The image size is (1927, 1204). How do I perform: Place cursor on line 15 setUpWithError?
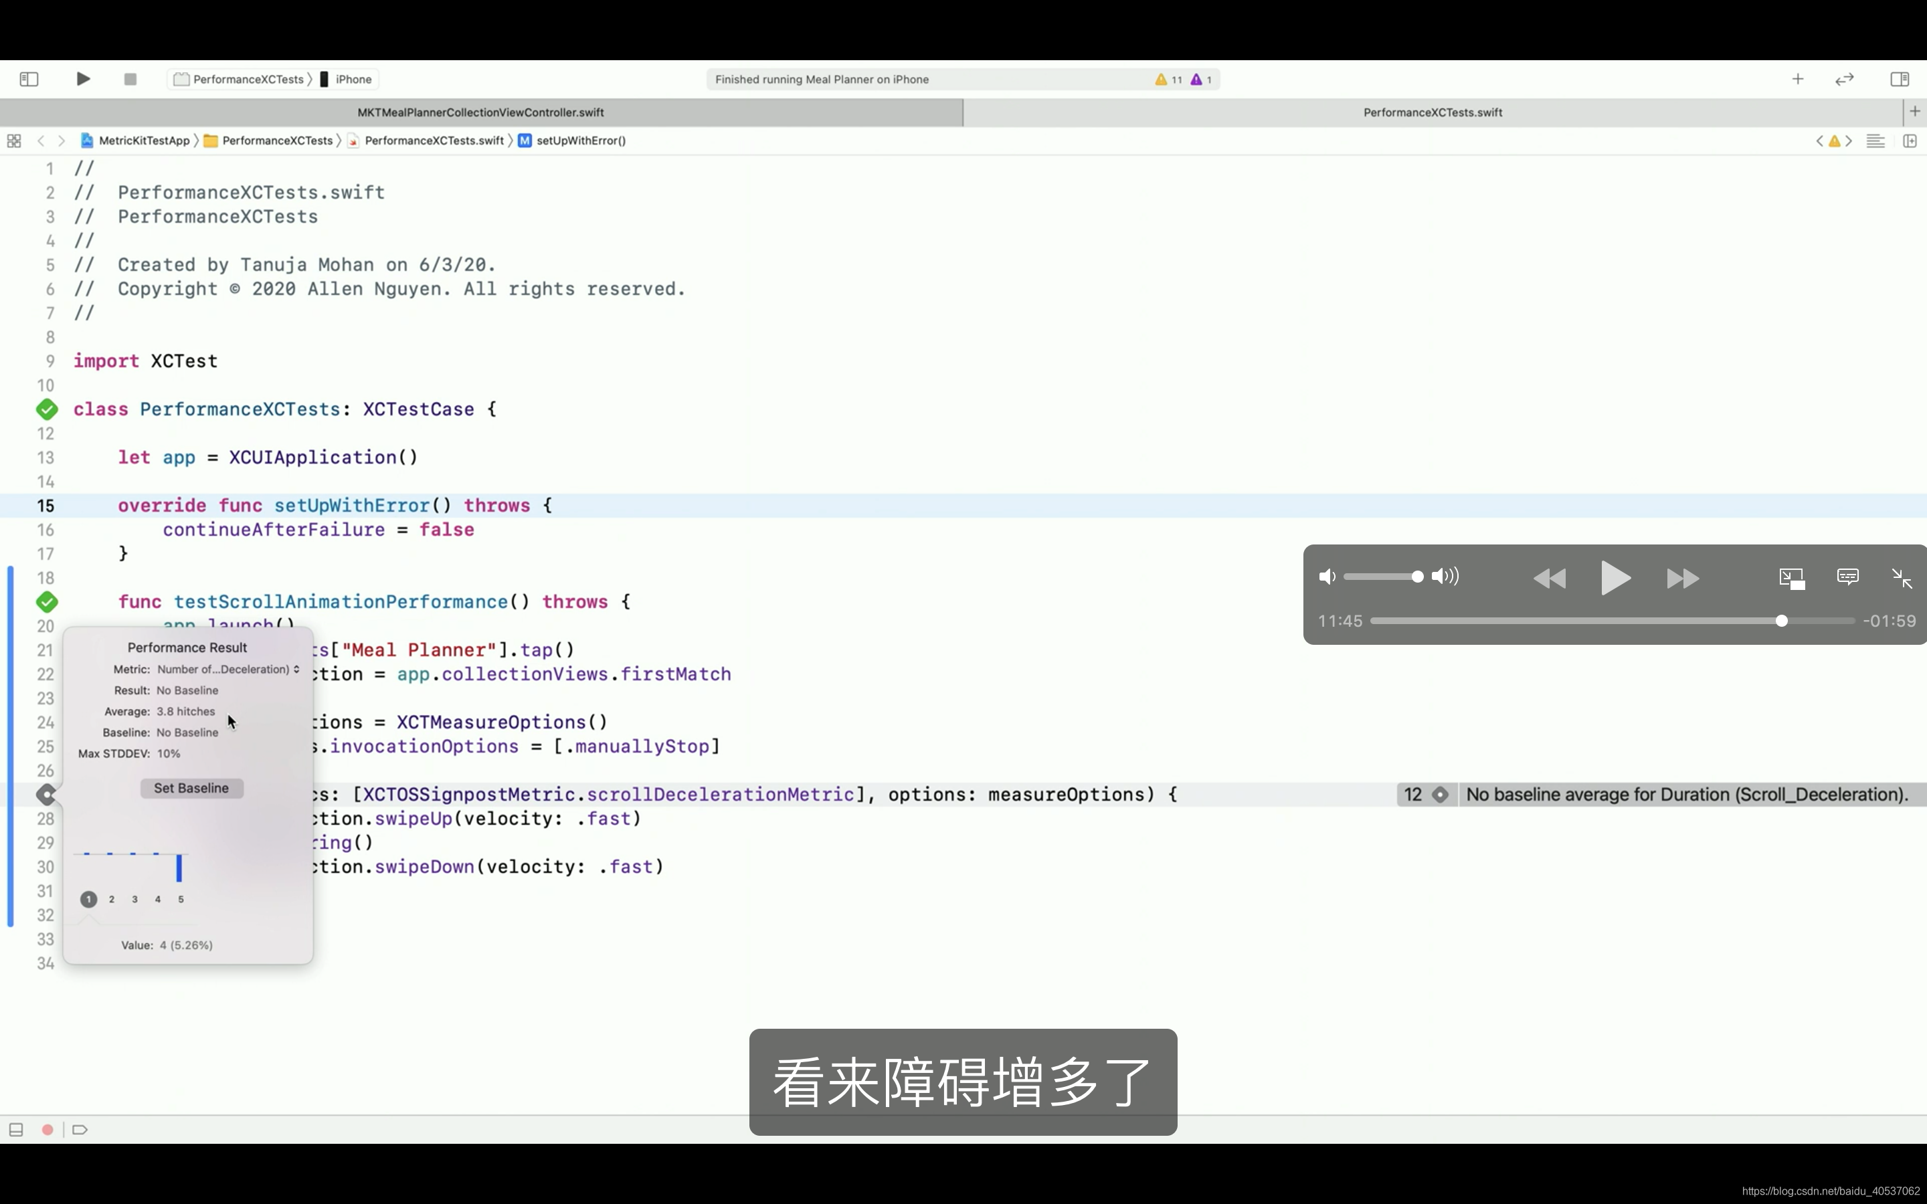point(352,506)
